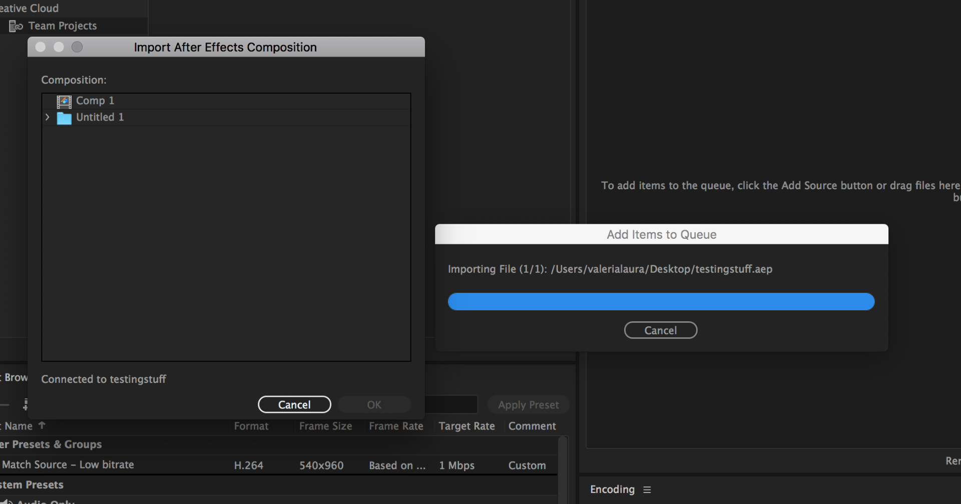
Task: Click the Team Projects icon in sidebar
Action: [x=16, y=26]
